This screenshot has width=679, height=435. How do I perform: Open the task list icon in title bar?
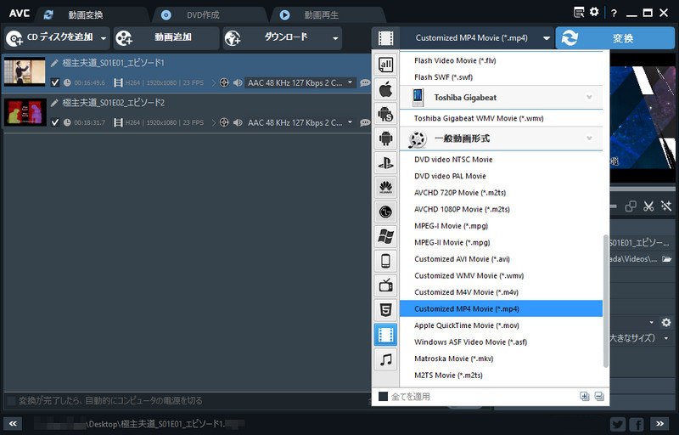pos(579,12)
